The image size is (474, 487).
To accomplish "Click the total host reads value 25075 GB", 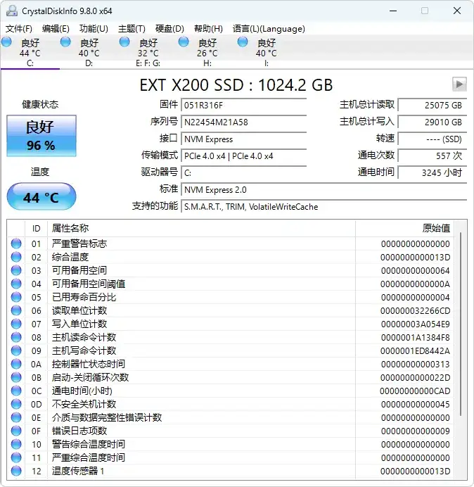I will coord(433,105).
